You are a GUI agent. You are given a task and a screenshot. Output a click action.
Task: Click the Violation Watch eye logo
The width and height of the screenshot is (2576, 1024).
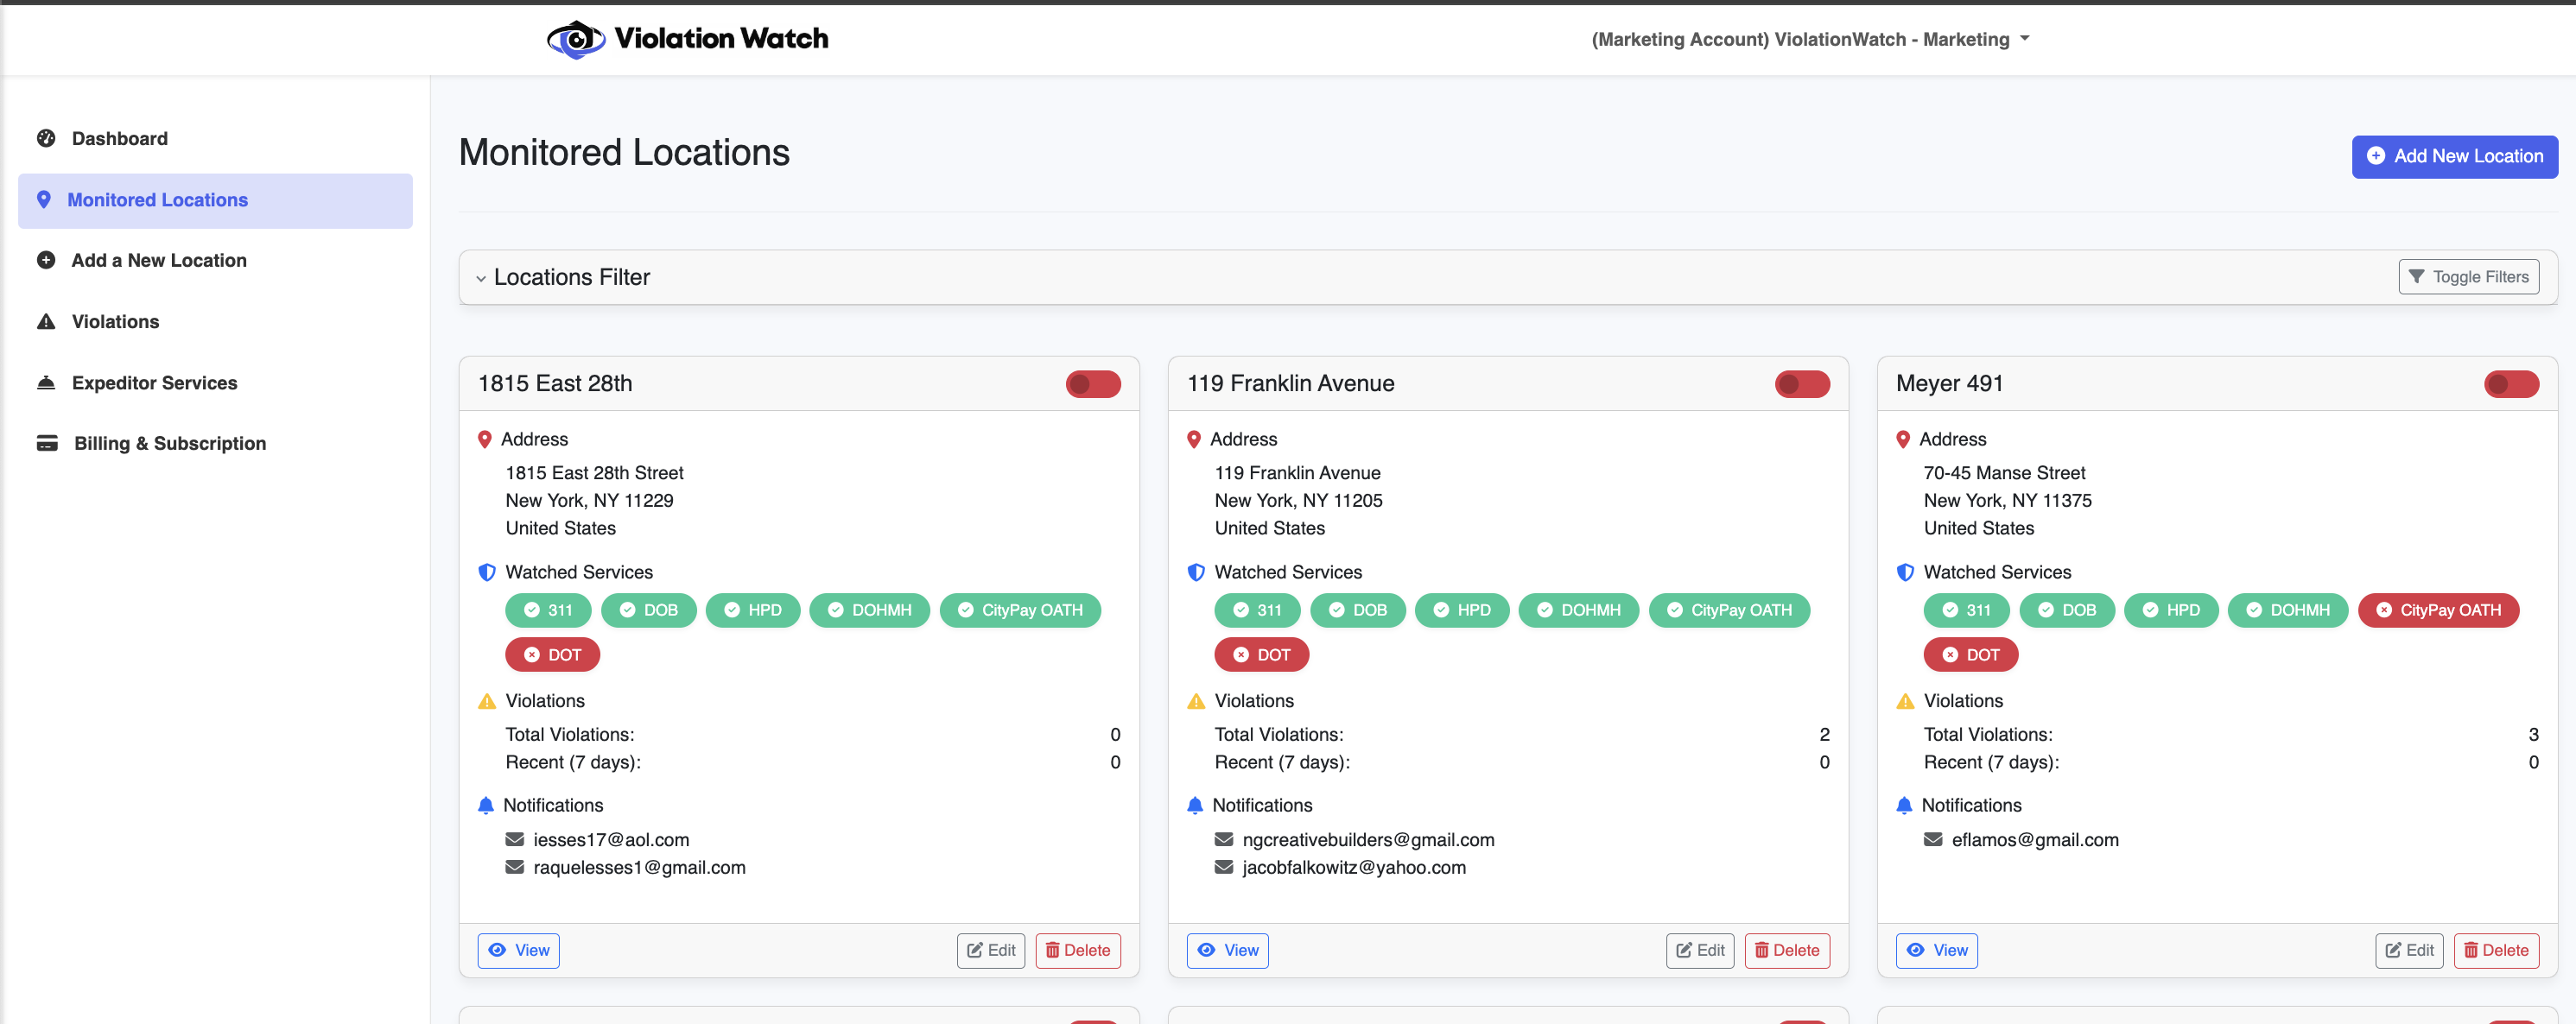point(576,39)
